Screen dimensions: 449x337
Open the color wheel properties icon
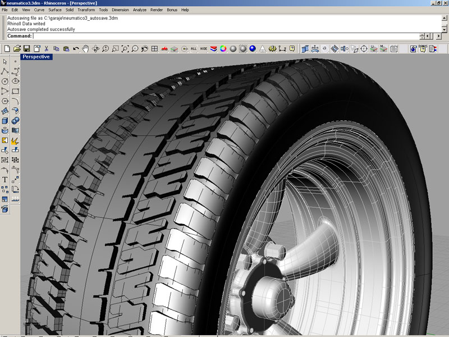click(x=223, y=49)
